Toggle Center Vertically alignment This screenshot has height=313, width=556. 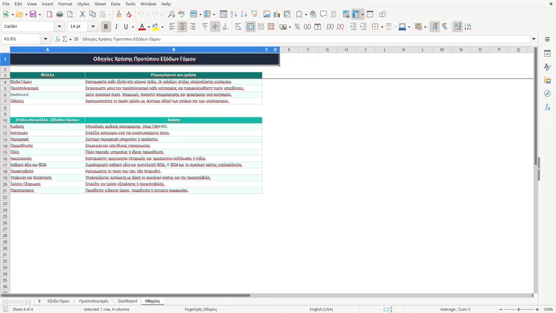click(215, 27)
